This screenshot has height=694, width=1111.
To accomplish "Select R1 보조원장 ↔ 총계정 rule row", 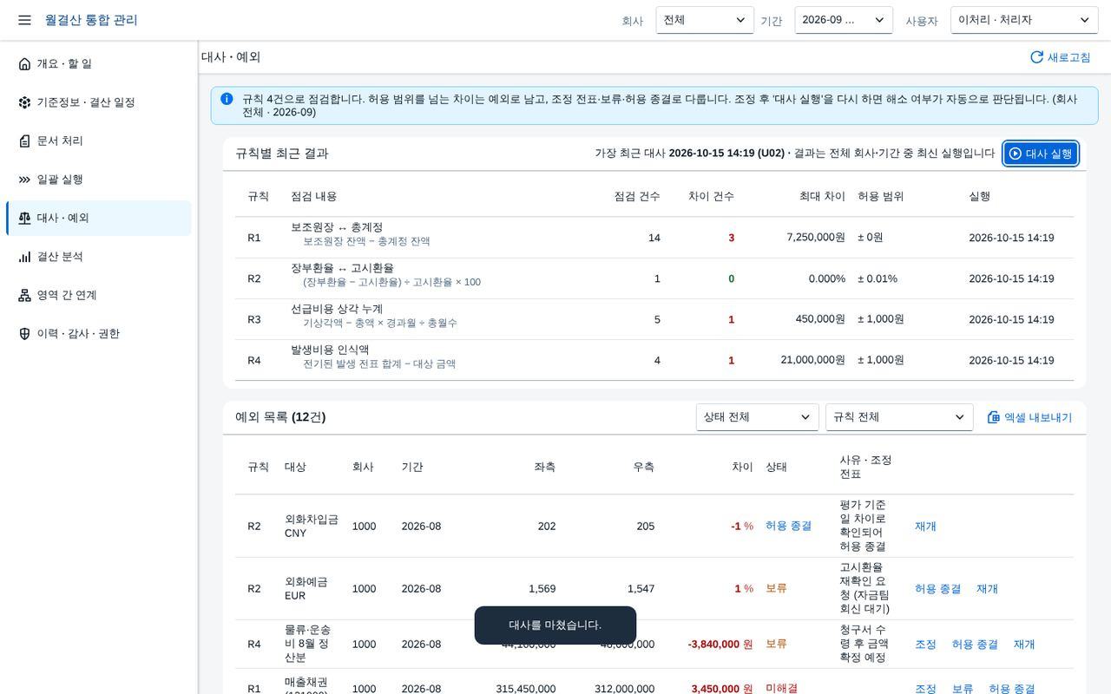I will click(654, 238).
